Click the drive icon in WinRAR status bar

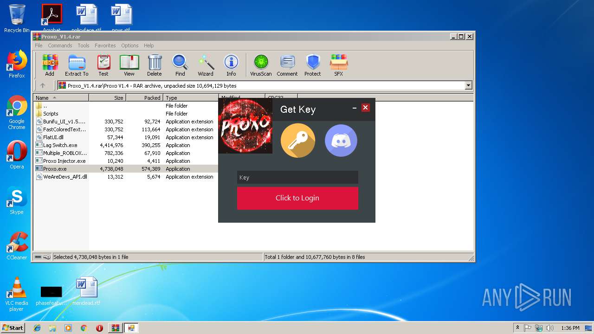(x=38, y=257)
